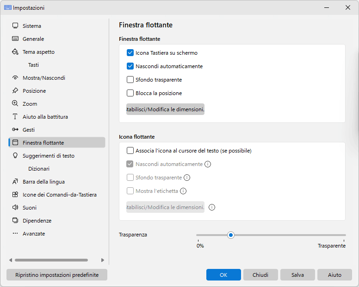Click Stabilisci/Modifica le dimensioni under Finestra flottante
The image size is (359, 287).
[x=165, y=109]
